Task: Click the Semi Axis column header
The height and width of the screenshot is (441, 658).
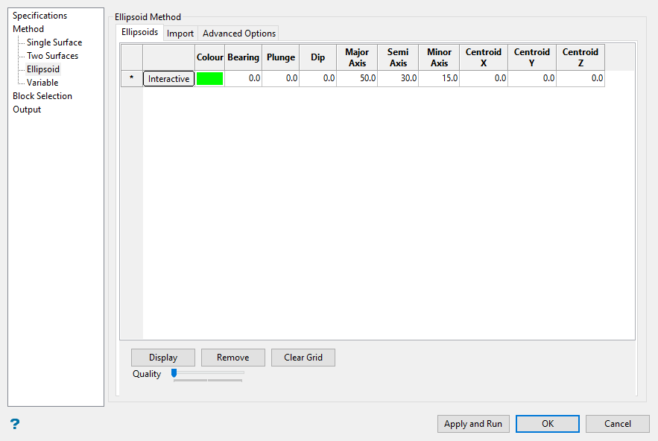Action: [398, 57]
